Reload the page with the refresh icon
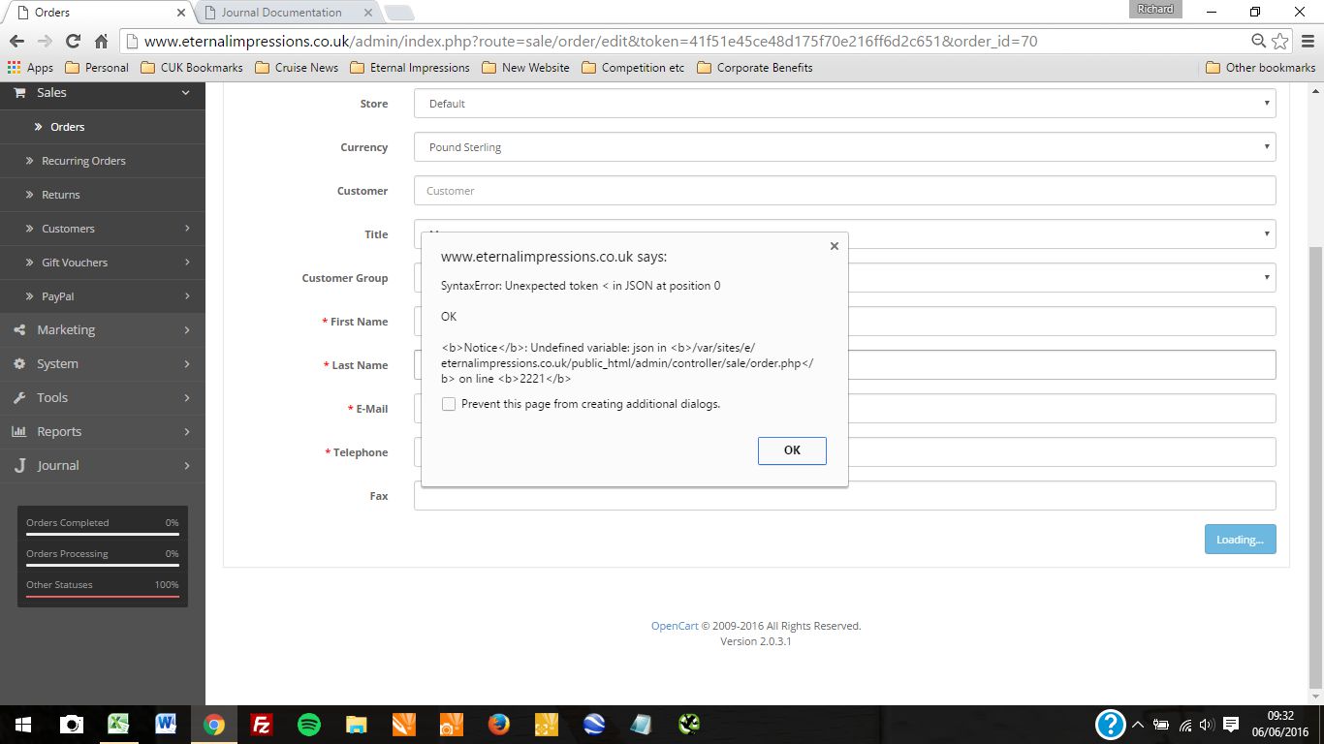 click(73, 42)
